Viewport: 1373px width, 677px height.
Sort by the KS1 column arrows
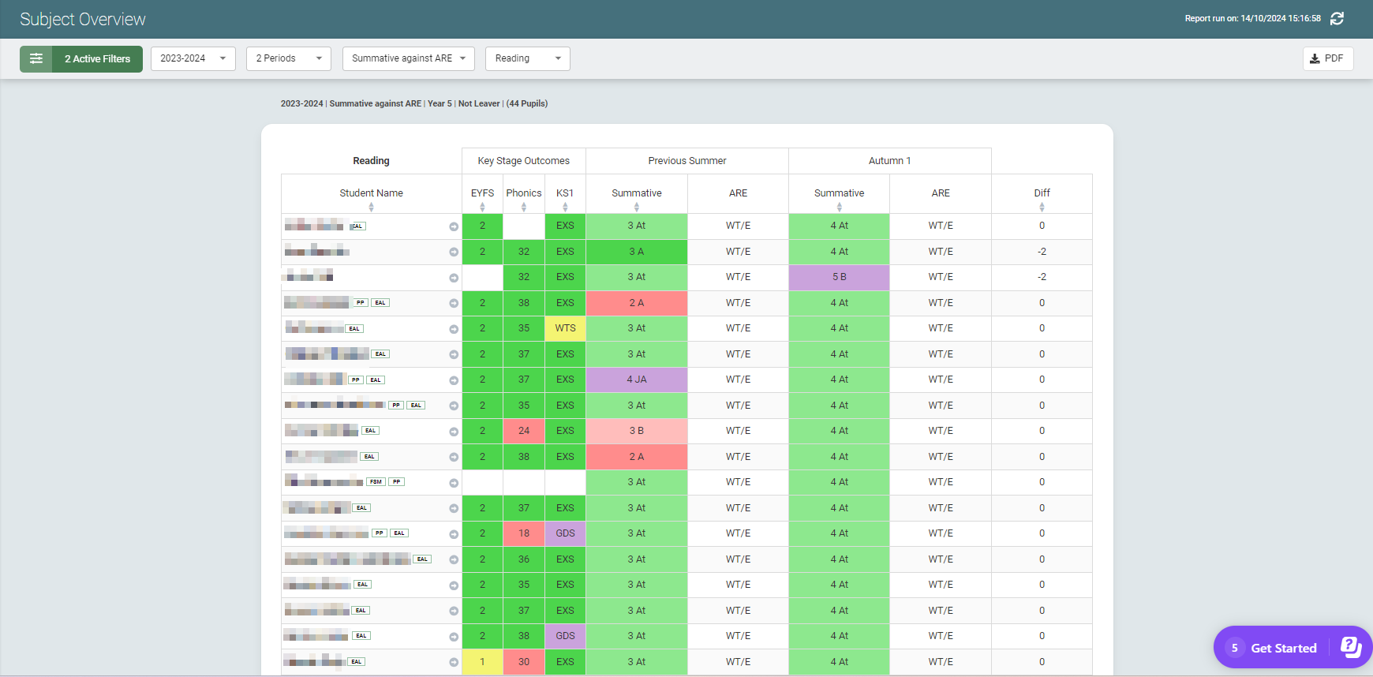565,207
